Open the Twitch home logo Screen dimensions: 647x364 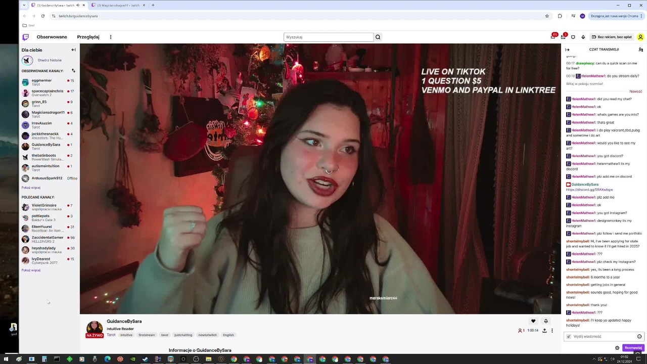coord(26,37)
